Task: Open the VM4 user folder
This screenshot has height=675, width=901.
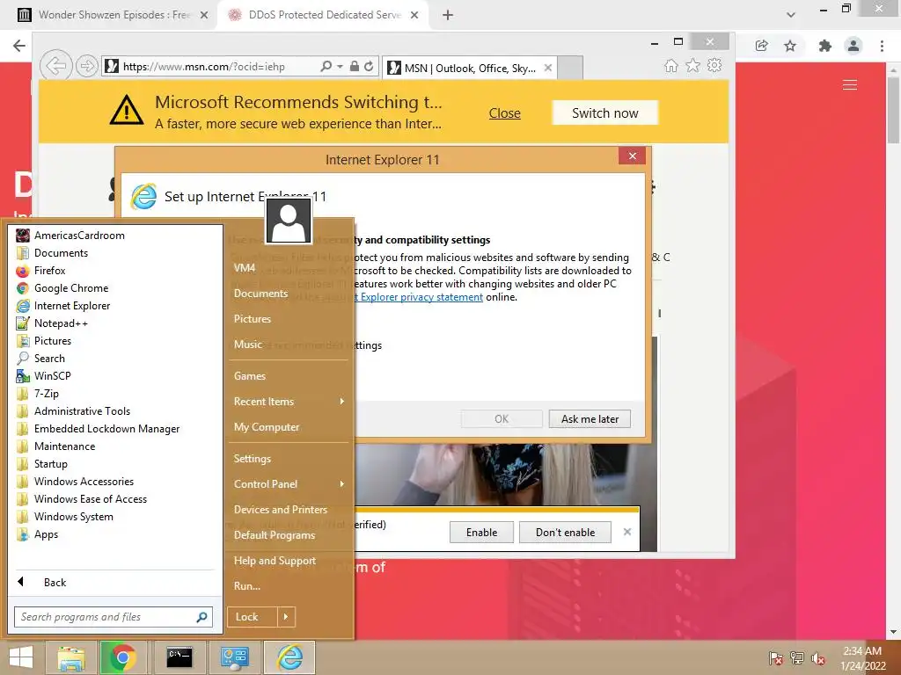Action: (245, 268)
